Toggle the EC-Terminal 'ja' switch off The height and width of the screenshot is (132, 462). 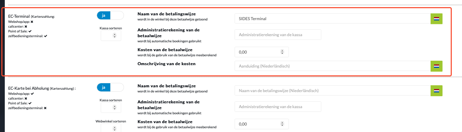point(110,16)
